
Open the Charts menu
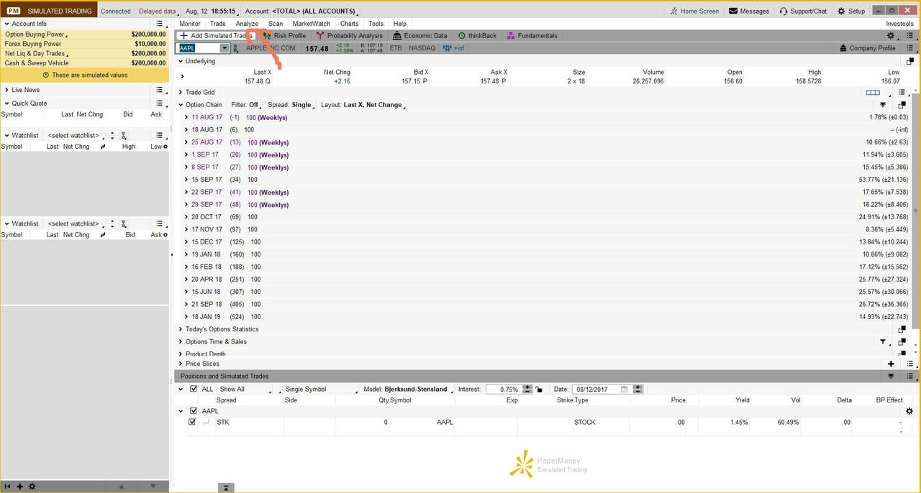349,23
